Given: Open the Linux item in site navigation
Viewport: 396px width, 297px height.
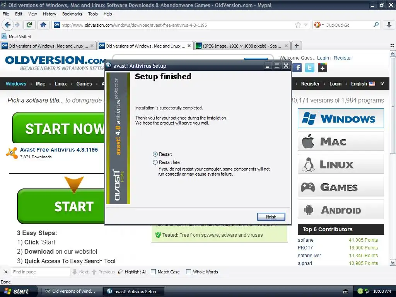Looking at the screenshot, I should (x=61, y=84).
